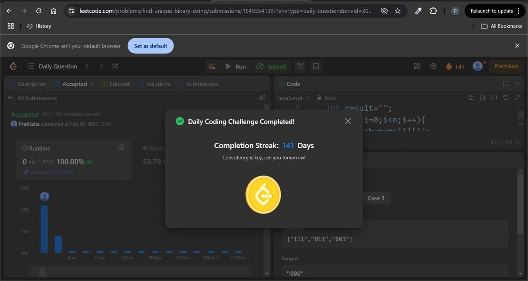This screenshot has height=281, width=528.
Task: Open History bookmark
Action: point(39,26)
